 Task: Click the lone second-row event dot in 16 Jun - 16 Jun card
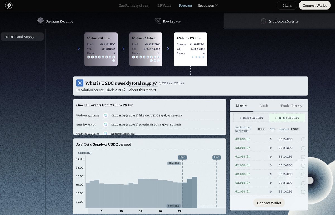(x=114, y=60)
